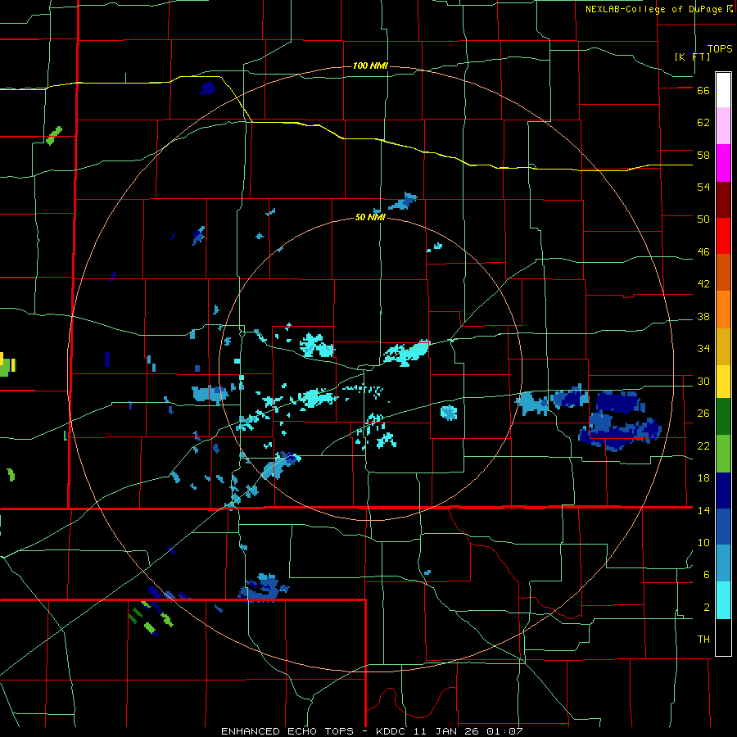737x737 pixels.
Task: Click the legend value 38
Action: pos(703,317)
